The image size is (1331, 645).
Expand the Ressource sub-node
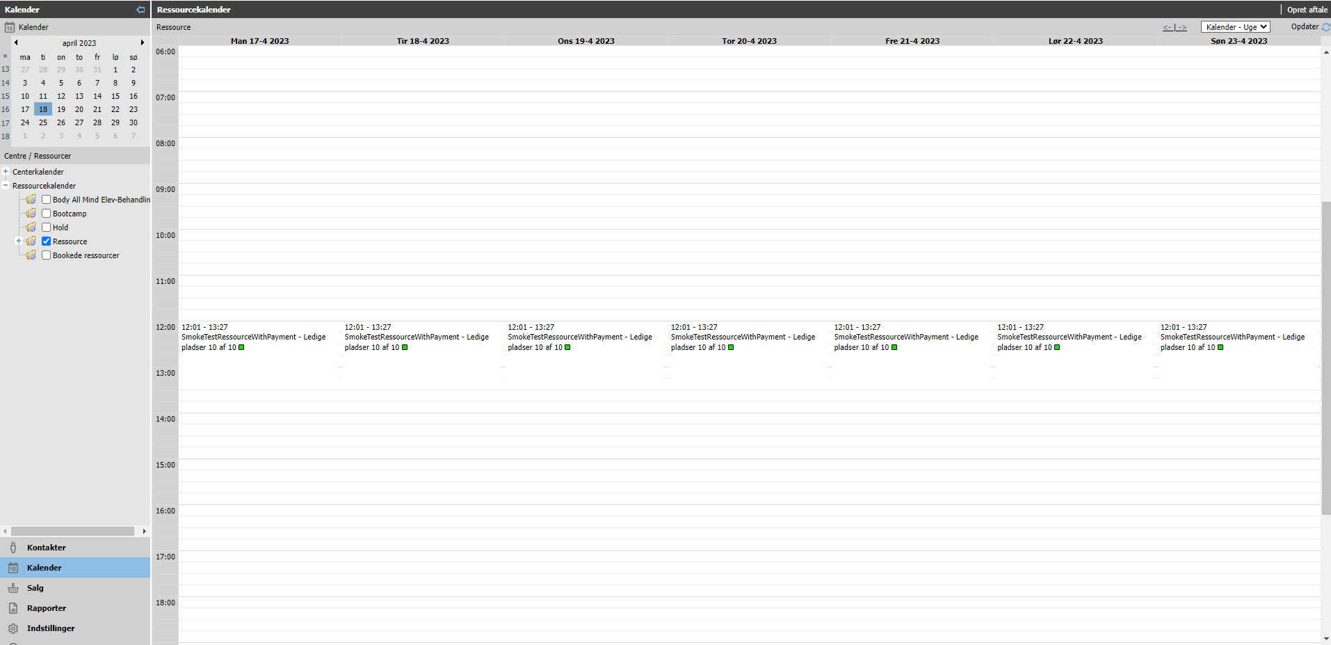[x=19, y=241]
